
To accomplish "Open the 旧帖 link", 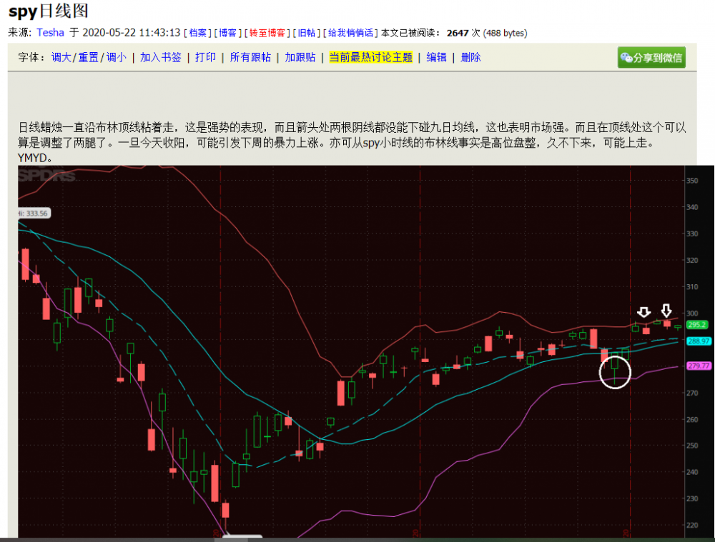I will tap(307, 33).
